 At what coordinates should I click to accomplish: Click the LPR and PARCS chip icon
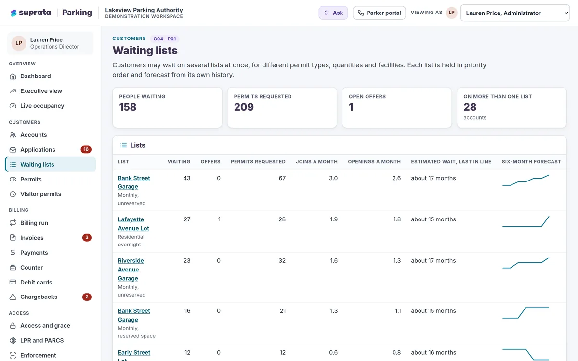[x=13, y=341]
